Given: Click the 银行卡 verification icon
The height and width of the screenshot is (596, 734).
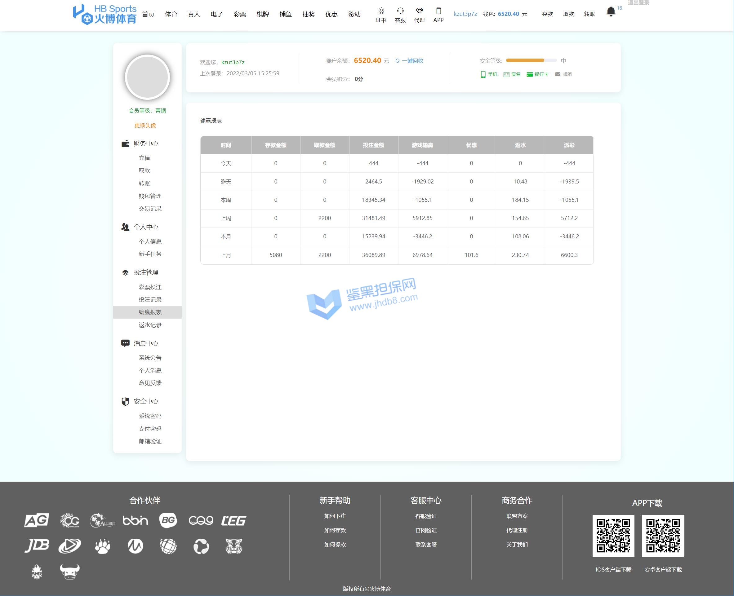Looking at the screenshot, I should (529, 74).
